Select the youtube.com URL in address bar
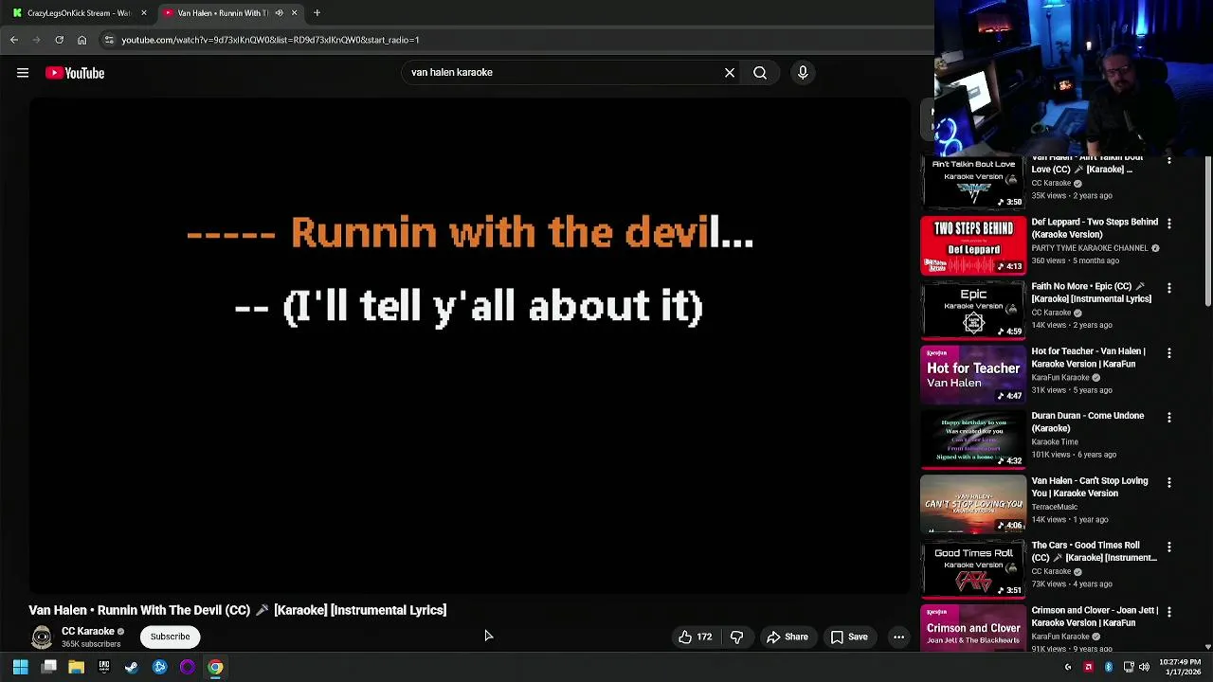The height and width of the screenshot is (682, 1213). click(x=270, y=40)
